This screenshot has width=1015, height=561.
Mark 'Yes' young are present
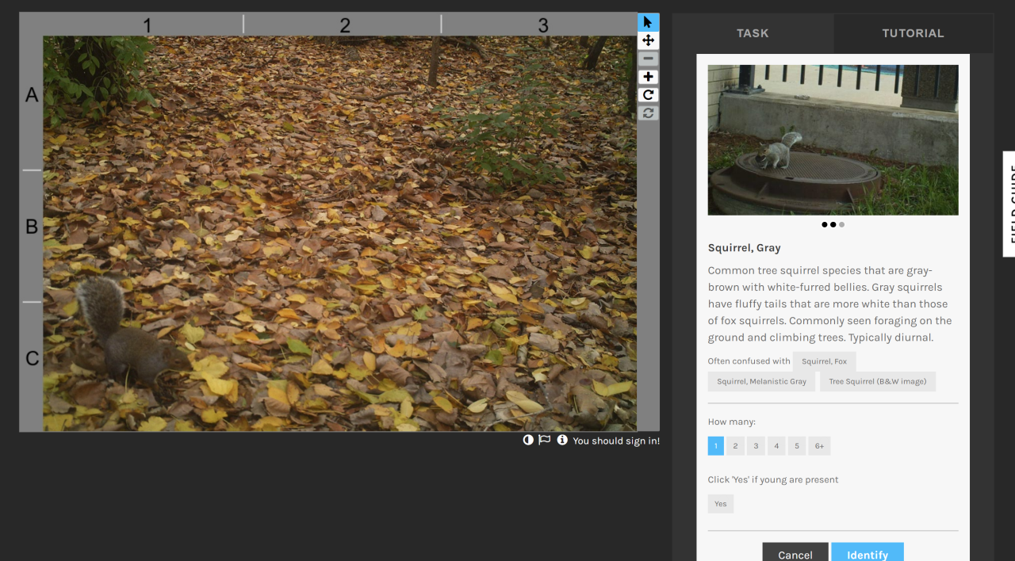click(x=721, y=504)
